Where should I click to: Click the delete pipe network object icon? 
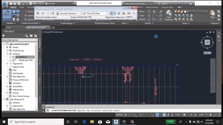124,13
